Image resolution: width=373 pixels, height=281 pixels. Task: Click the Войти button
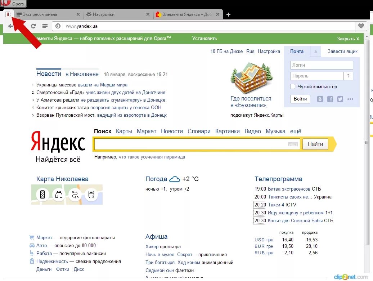(x=300, y=99)
